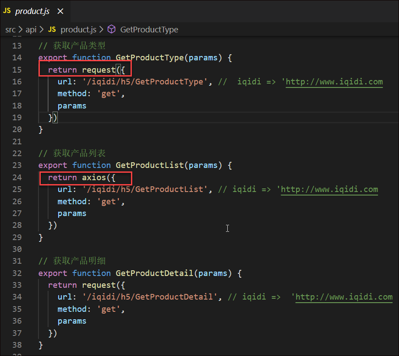This screenshot has height=356, width=399.
Task: Click the word request on line 33
Action: pos(99,285)
